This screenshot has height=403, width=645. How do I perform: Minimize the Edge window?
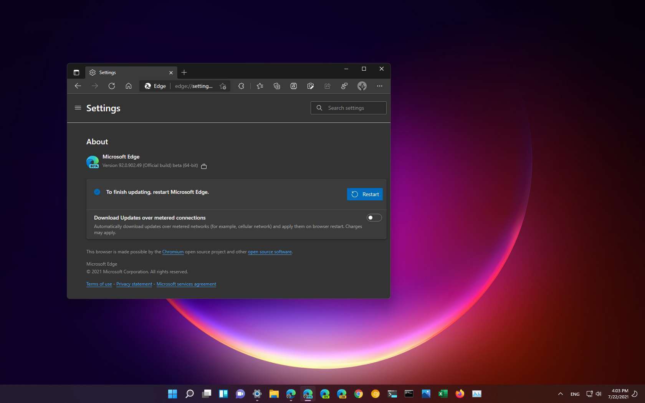[346, 69]
